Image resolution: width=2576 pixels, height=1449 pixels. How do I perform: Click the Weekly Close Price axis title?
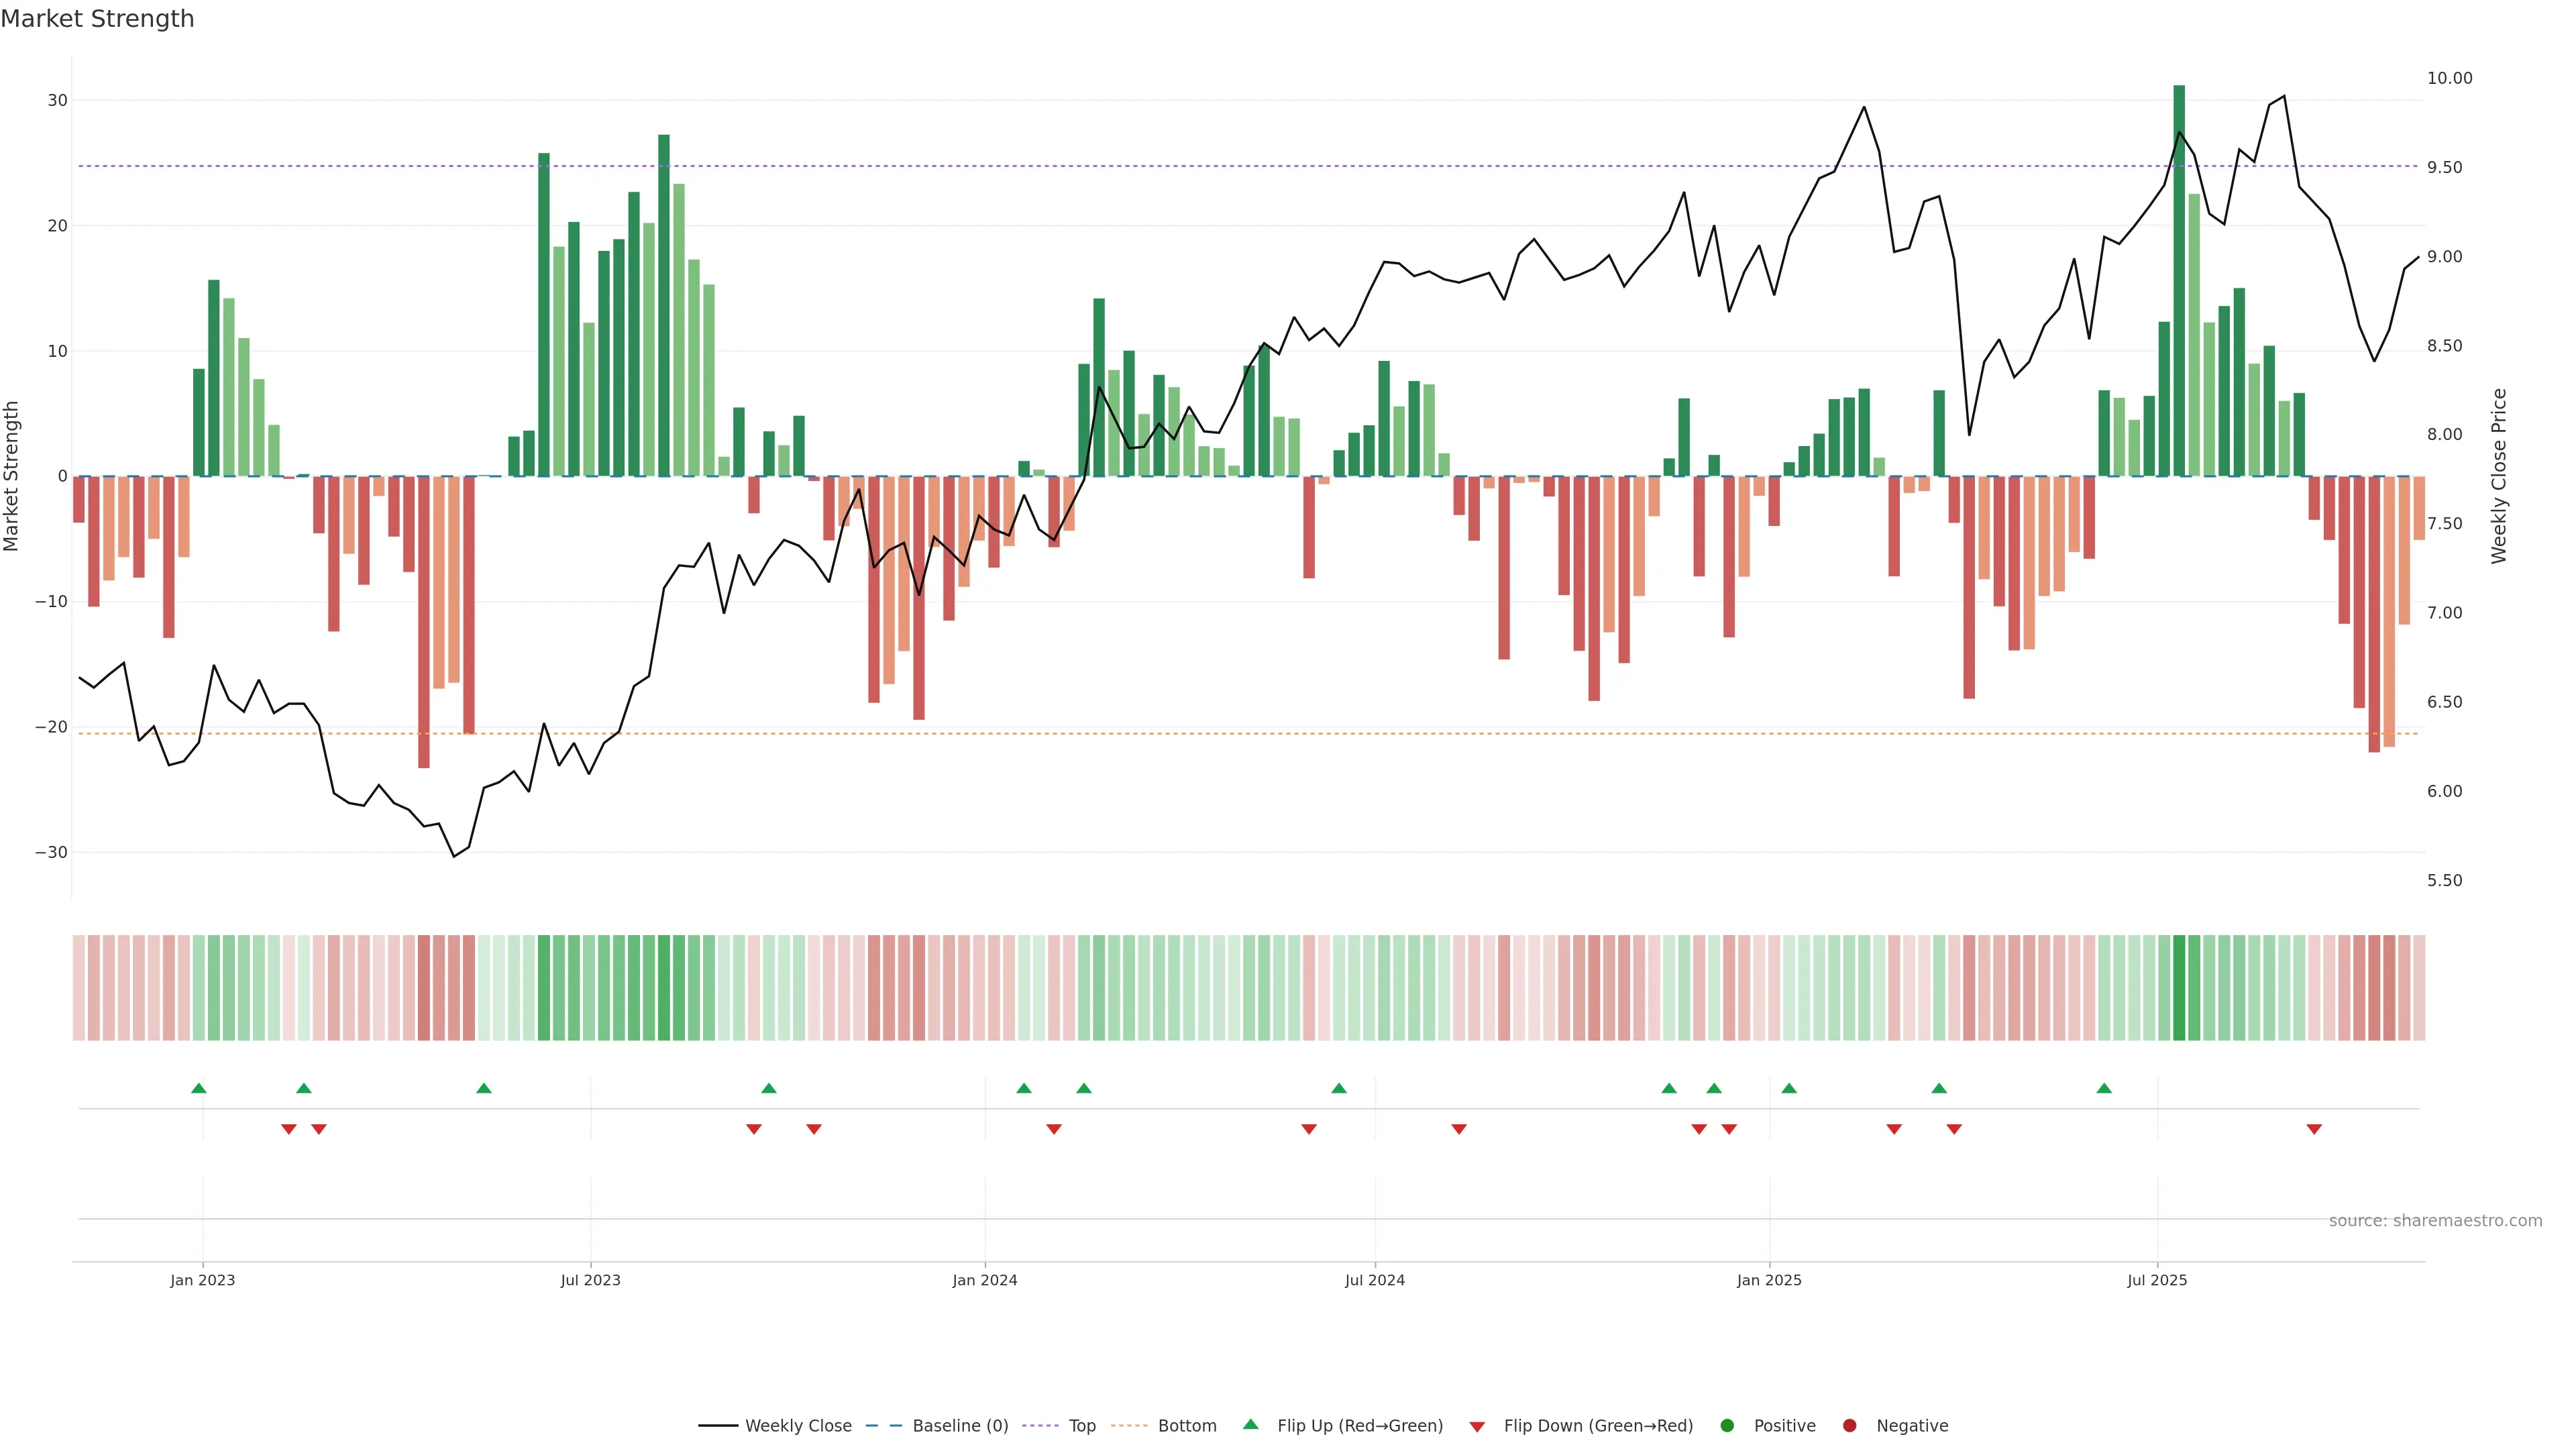coord(2499,476)
